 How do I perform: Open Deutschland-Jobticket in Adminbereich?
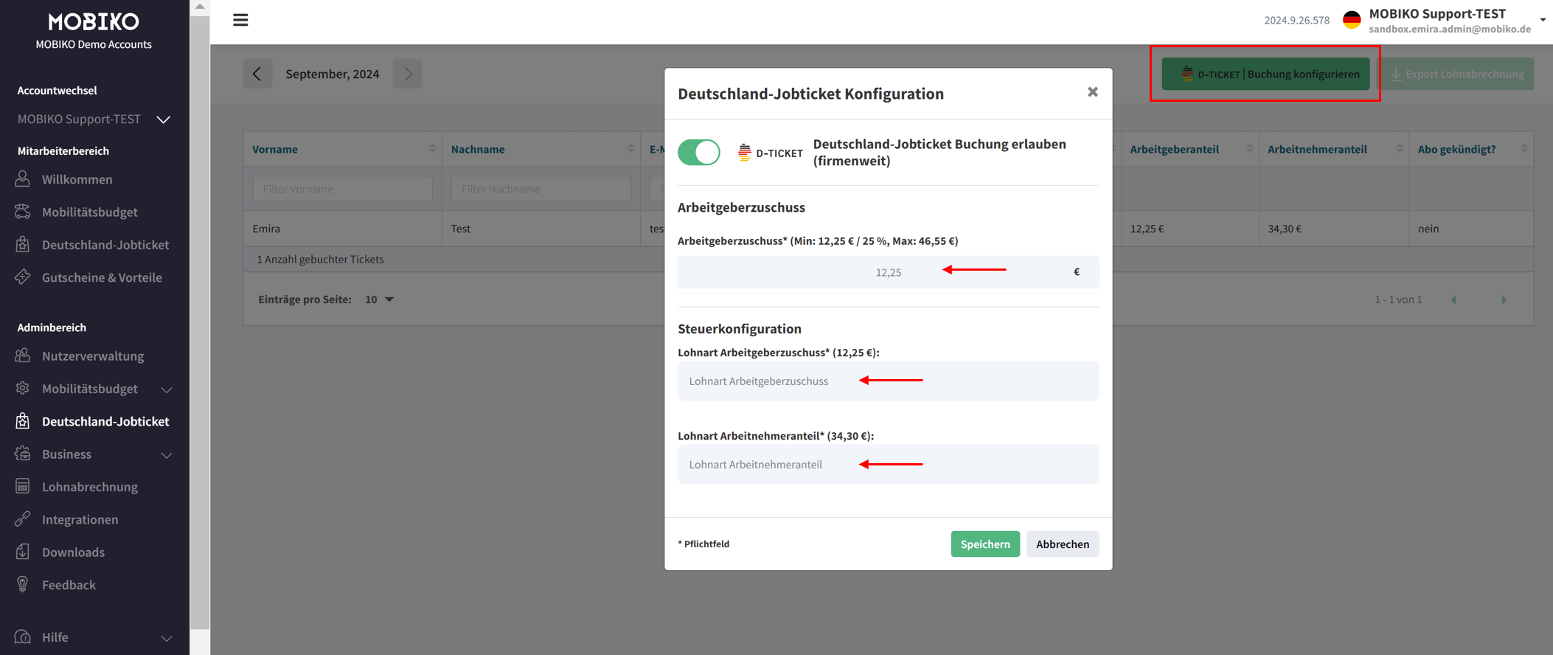[105, 421]
